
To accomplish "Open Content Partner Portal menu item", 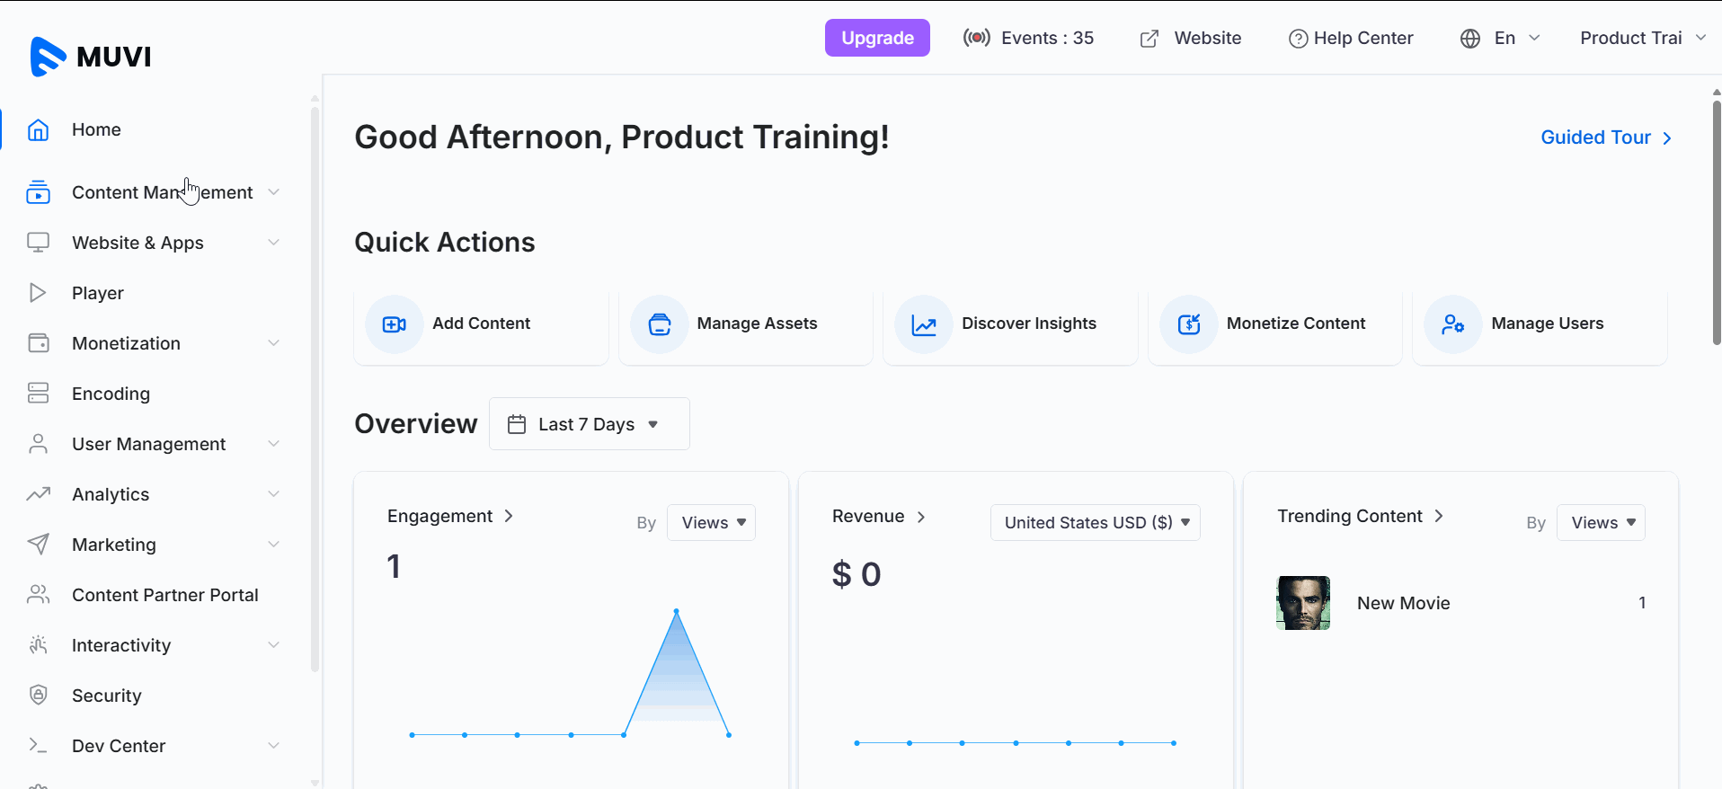I will point(164,595).
